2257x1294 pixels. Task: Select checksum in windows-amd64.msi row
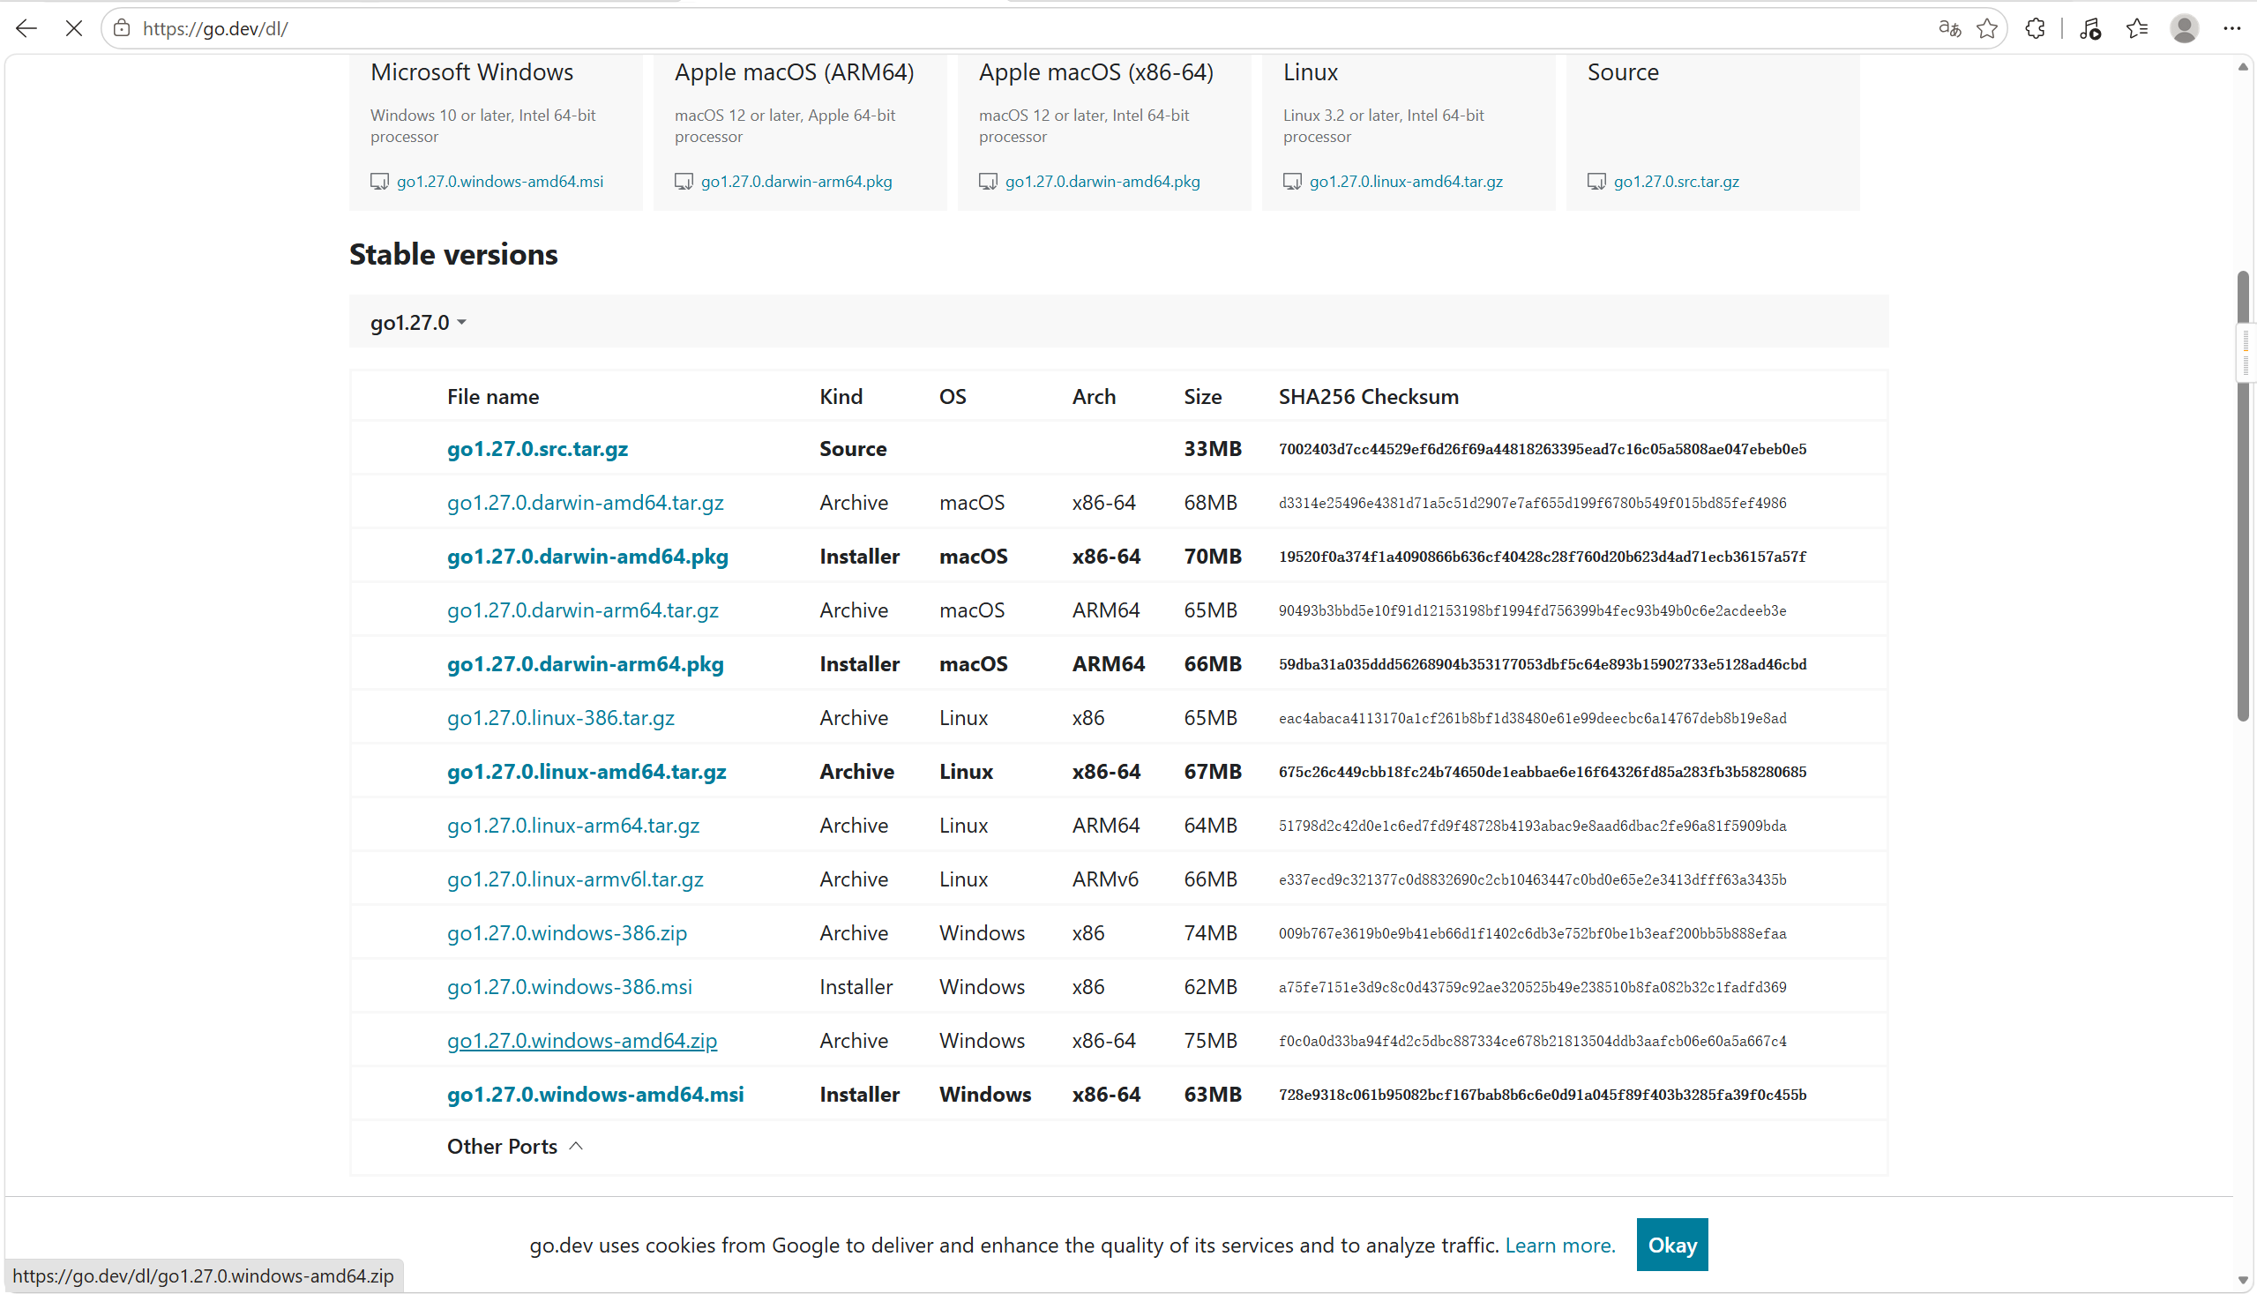click(1543, 1094)
